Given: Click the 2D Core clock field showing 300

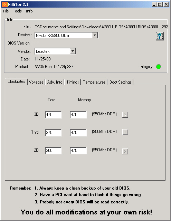Looking at the screenshot, I should click(53, 151).
